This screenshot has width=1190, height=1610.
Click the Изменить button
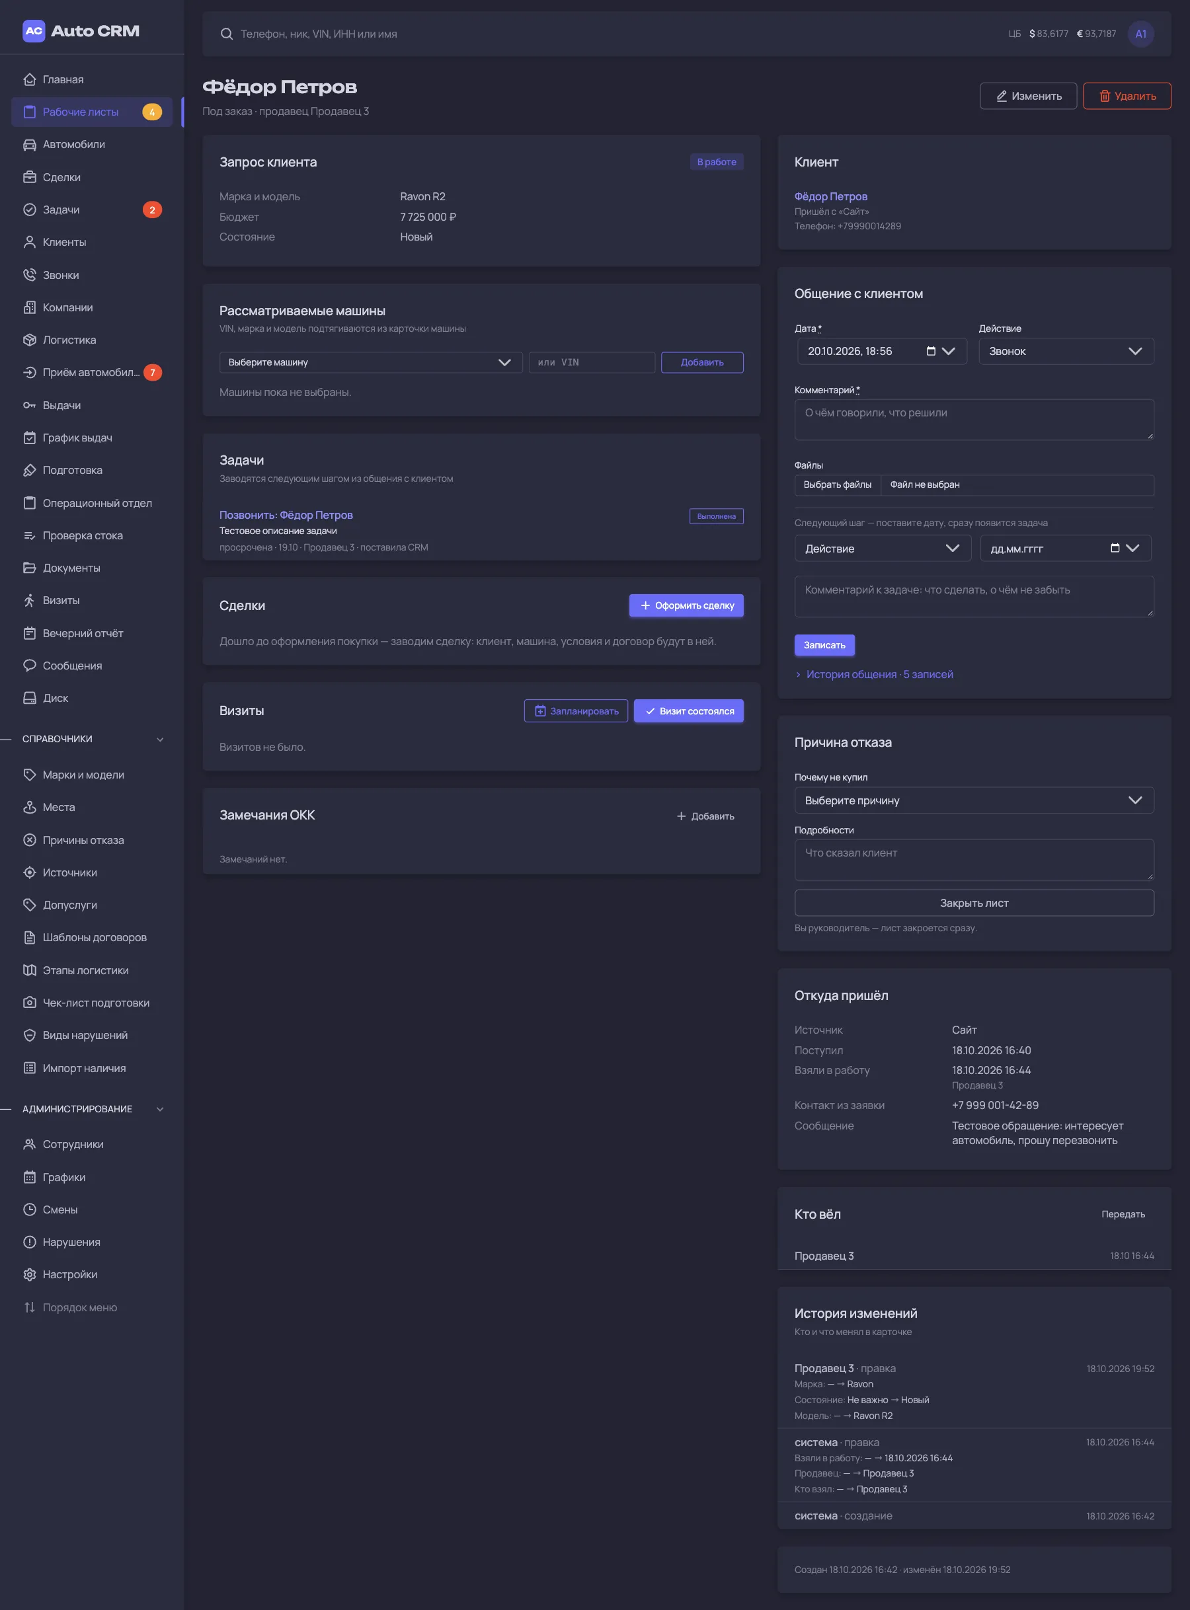tap(1028, 96)
